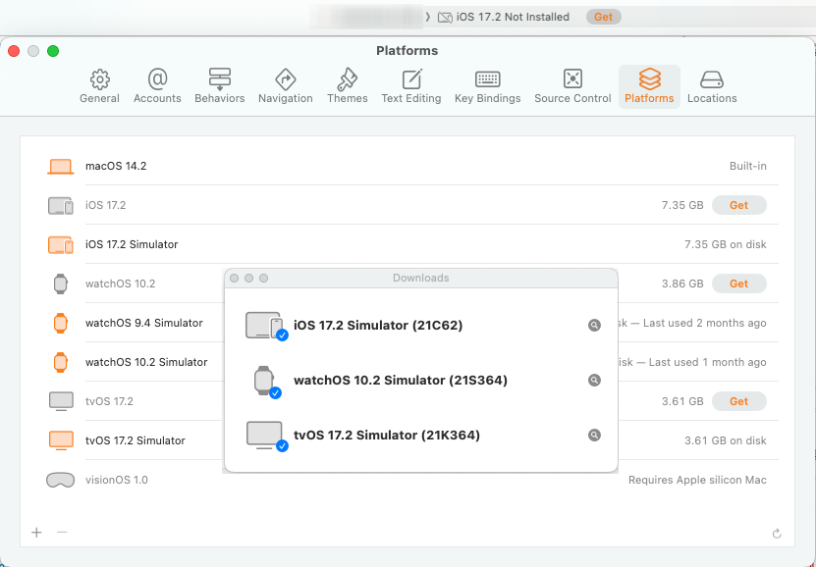Click the gray iOS 17.2 device icon
The image size is (816, 567).
pos(60,205)
